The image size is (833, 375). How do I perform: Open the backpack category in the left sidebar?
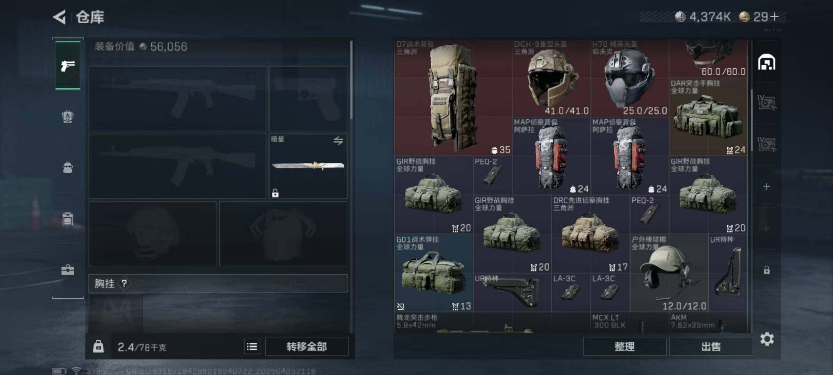[x=68, y=168]
